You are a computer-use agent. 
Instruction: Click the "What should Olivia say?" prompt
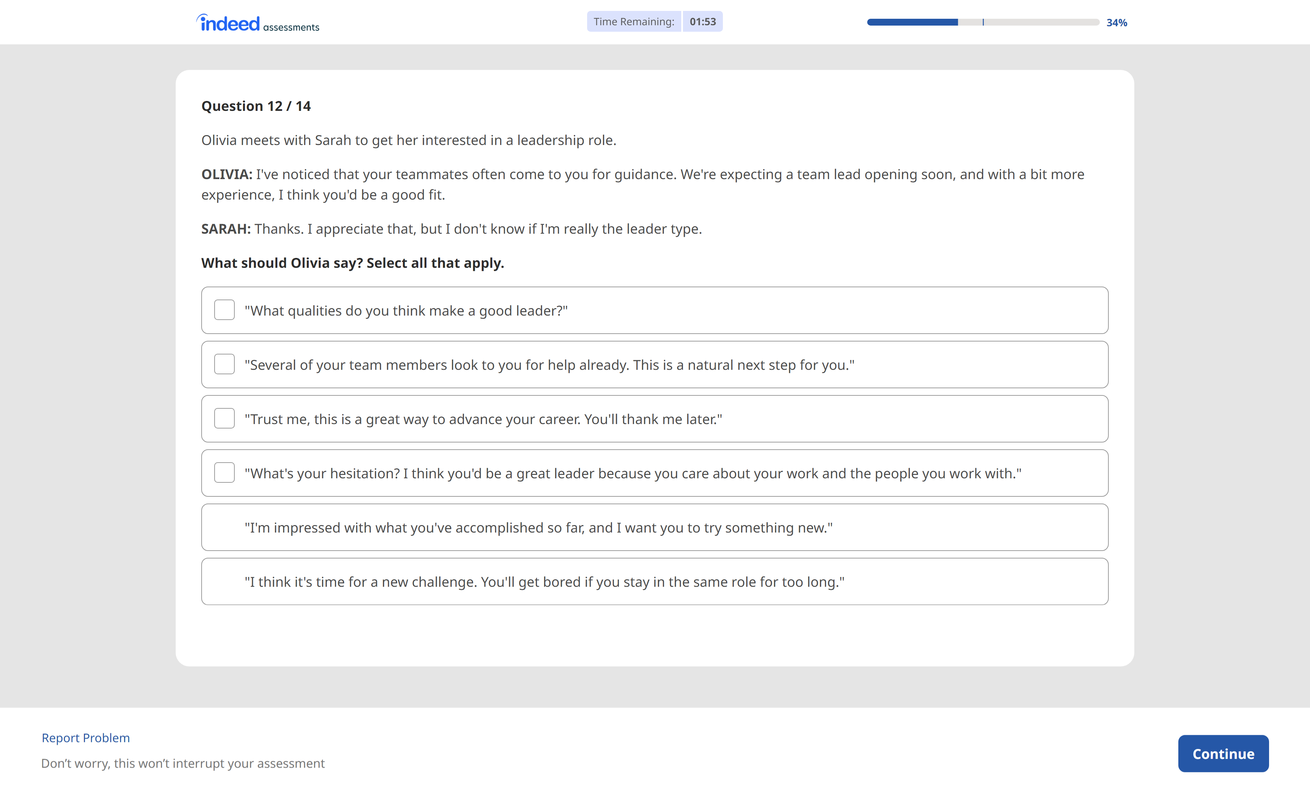click(352, 263)
